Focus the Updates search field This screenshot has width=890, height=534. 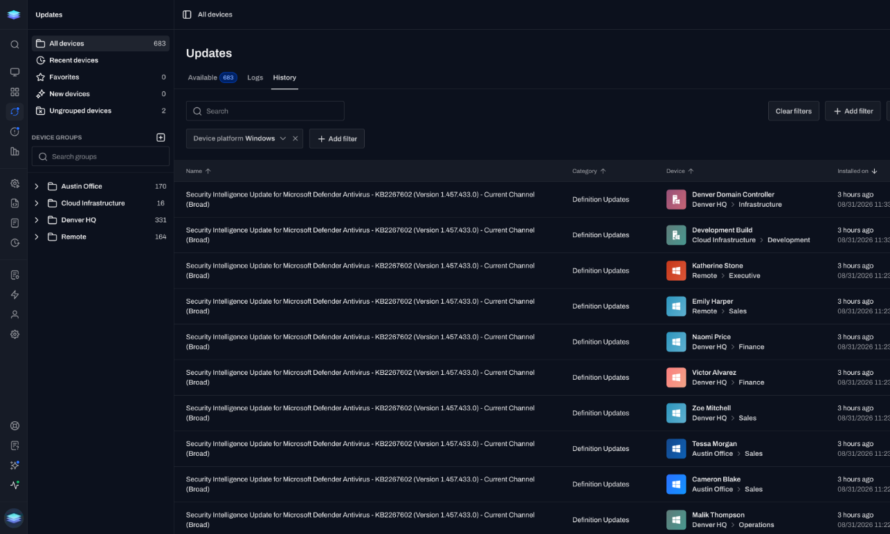[265, 111]
